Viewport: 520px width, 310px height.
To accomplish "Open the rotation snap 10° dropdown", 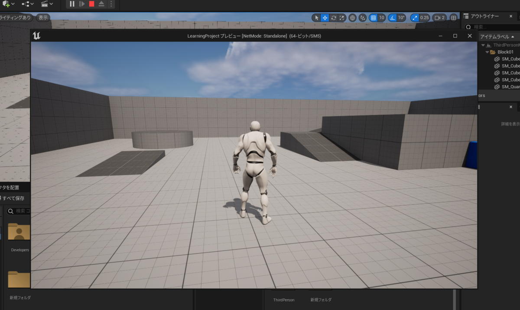I will tap(401, 18).
